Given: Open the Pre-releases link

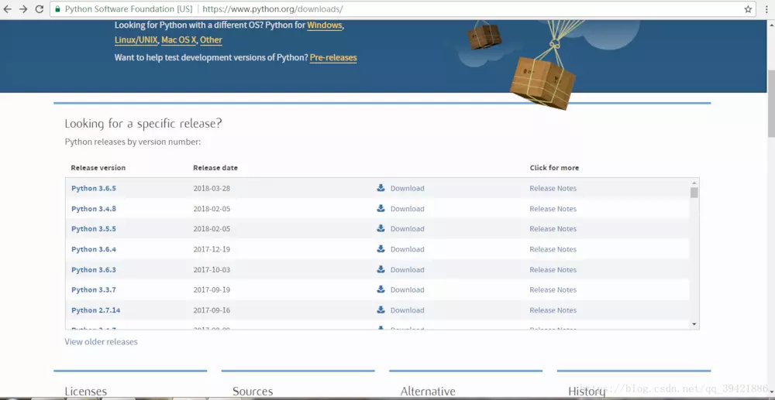Looking at the screenshot, I should coord(333,58).
